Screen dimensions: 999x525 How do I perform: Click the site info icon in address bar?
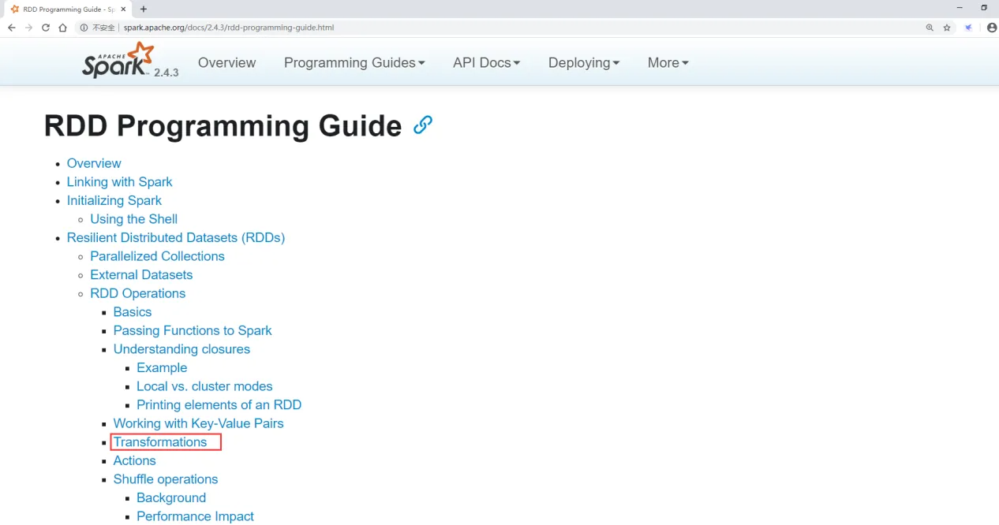pyautogui.click(x=84, y=28)
